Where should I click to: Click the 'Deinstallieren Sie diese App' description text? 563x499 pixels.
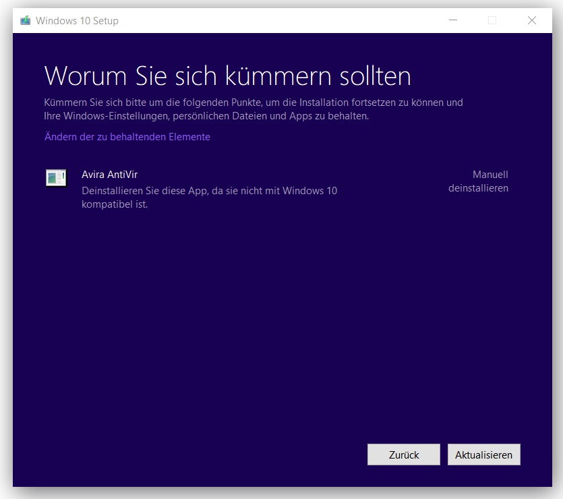pos(209,198)
